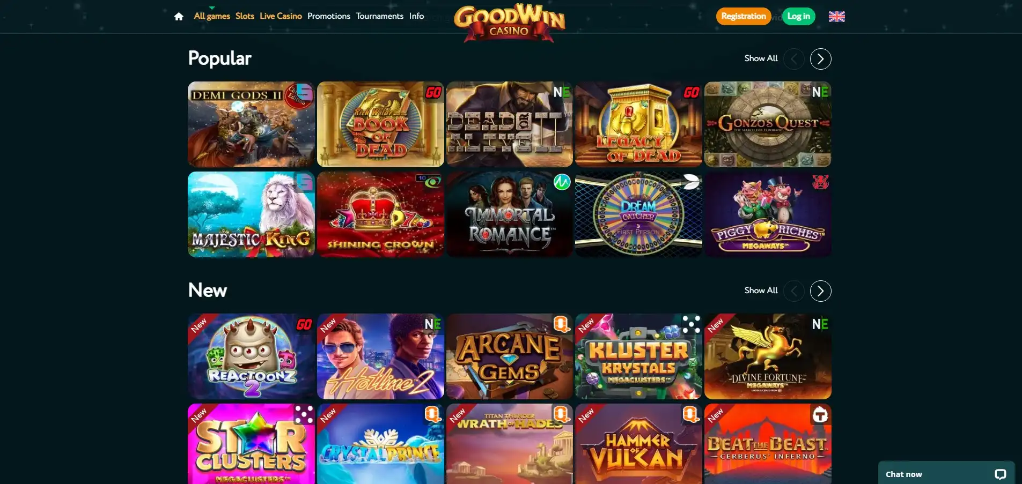Click the Log in button
This screenshot has height=484, width=1022.
pos(798,16)
